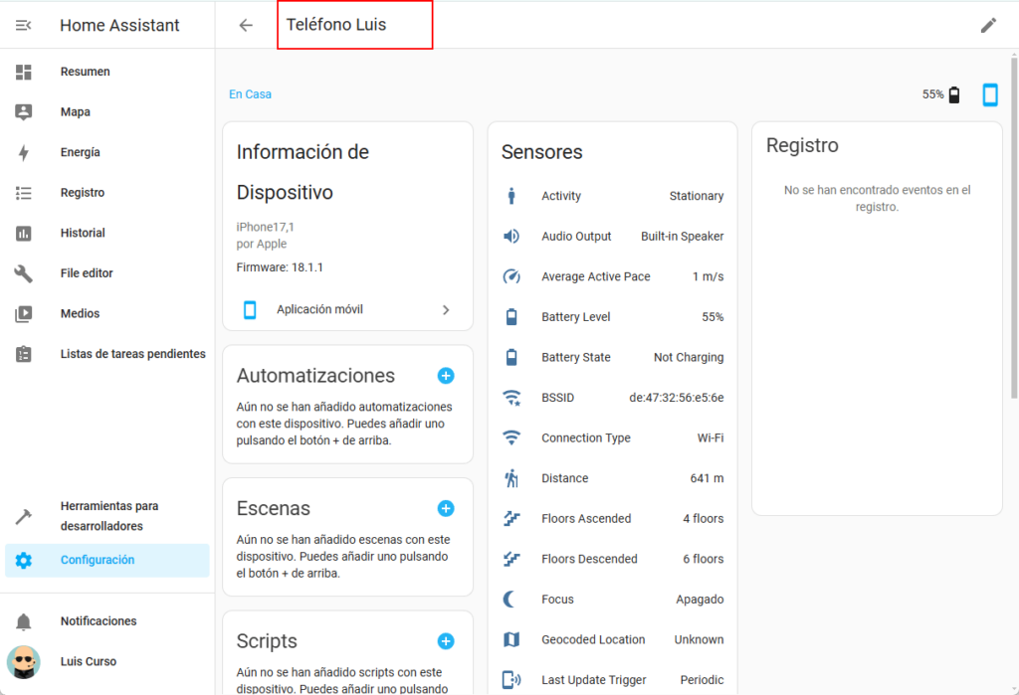Select Historial from the sidebar

click(82, 233)
